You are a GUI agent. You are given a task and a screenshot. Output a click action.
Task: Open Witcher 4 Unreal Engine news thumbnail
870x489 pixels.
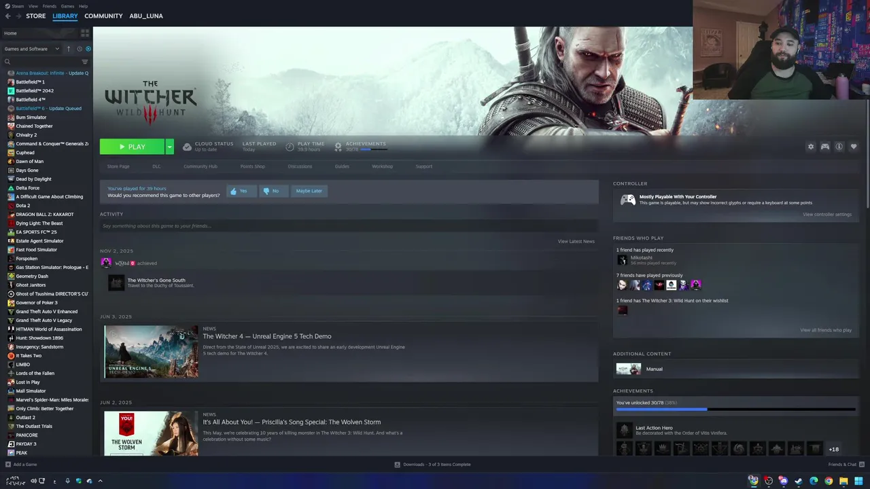[x=151, y=352]
